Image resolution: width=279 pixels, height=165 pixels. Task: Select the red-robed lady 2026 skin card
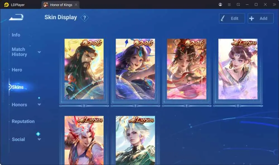click(x=186, y=69)
